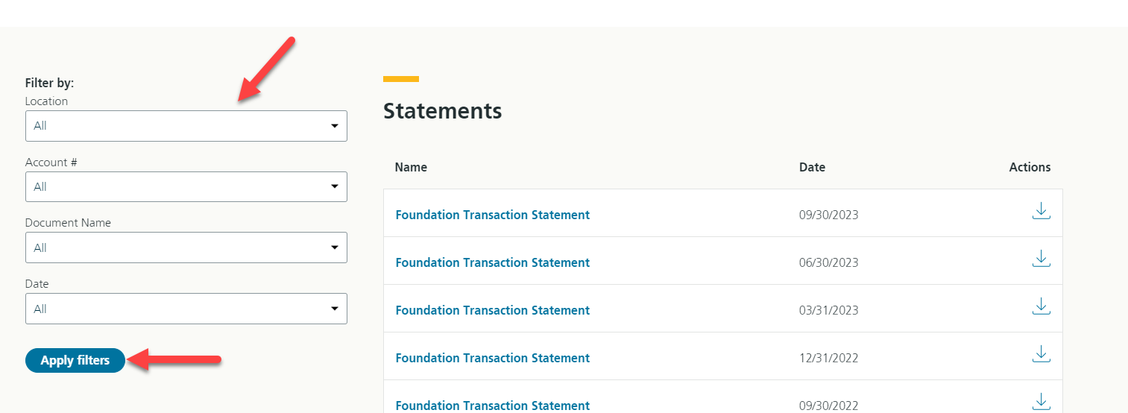Open Foundation Transaction Statement dated 09/30/2022
Image resolution: width=1128 pixels, height=413 pixels.
coord(492,406)
